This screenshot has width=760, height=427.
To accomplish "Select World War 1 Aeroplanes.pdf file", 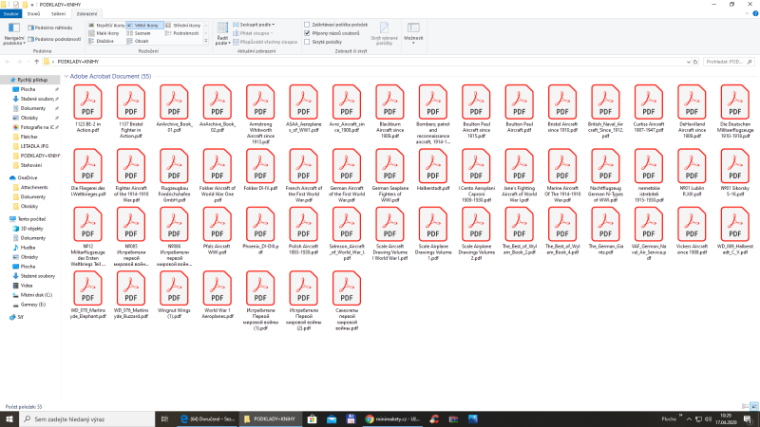I will [218, 295].
